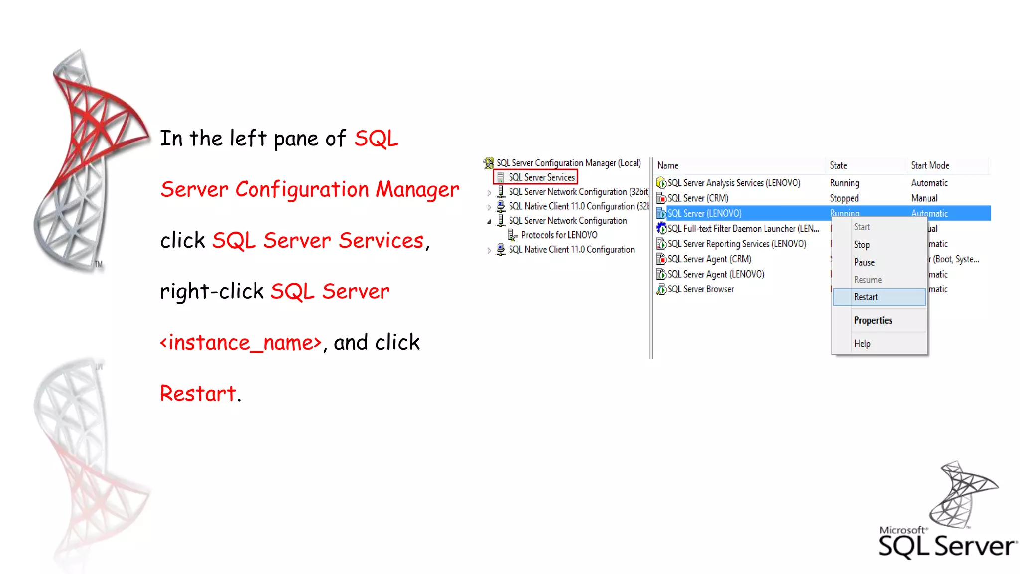Choose Stop in the context menu
1020x574 pixels.
tap(879, 245)
